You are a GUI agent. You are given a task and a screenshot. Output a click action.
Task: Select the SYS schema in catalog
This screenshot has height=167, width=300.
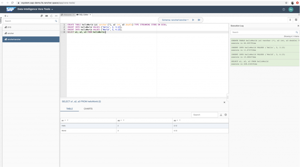point(9,27)
